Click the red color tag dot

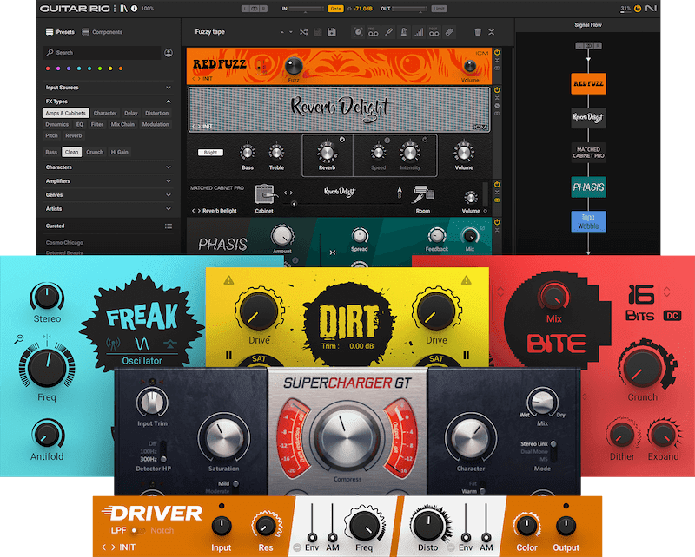pos(48,69)
